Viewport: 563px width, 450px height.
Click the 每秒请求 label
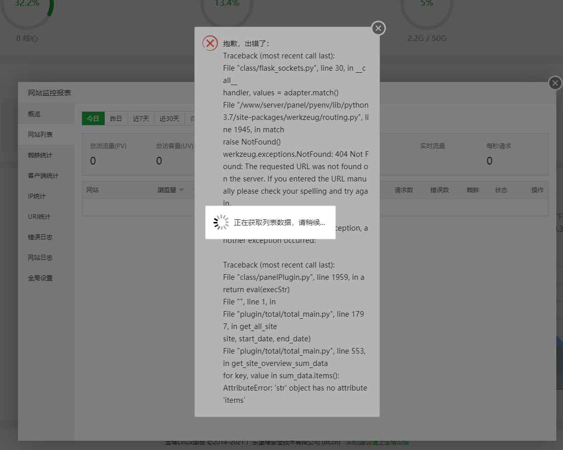[499, 146]
